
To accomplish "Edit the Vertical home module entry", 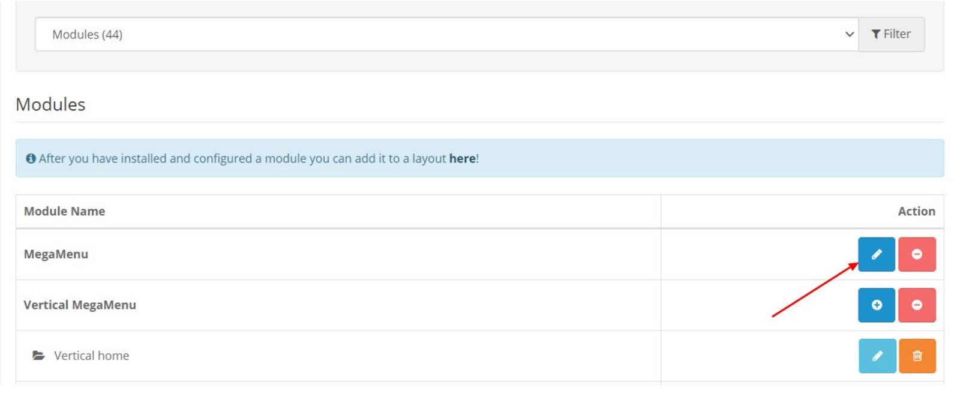I will point(877,356).
